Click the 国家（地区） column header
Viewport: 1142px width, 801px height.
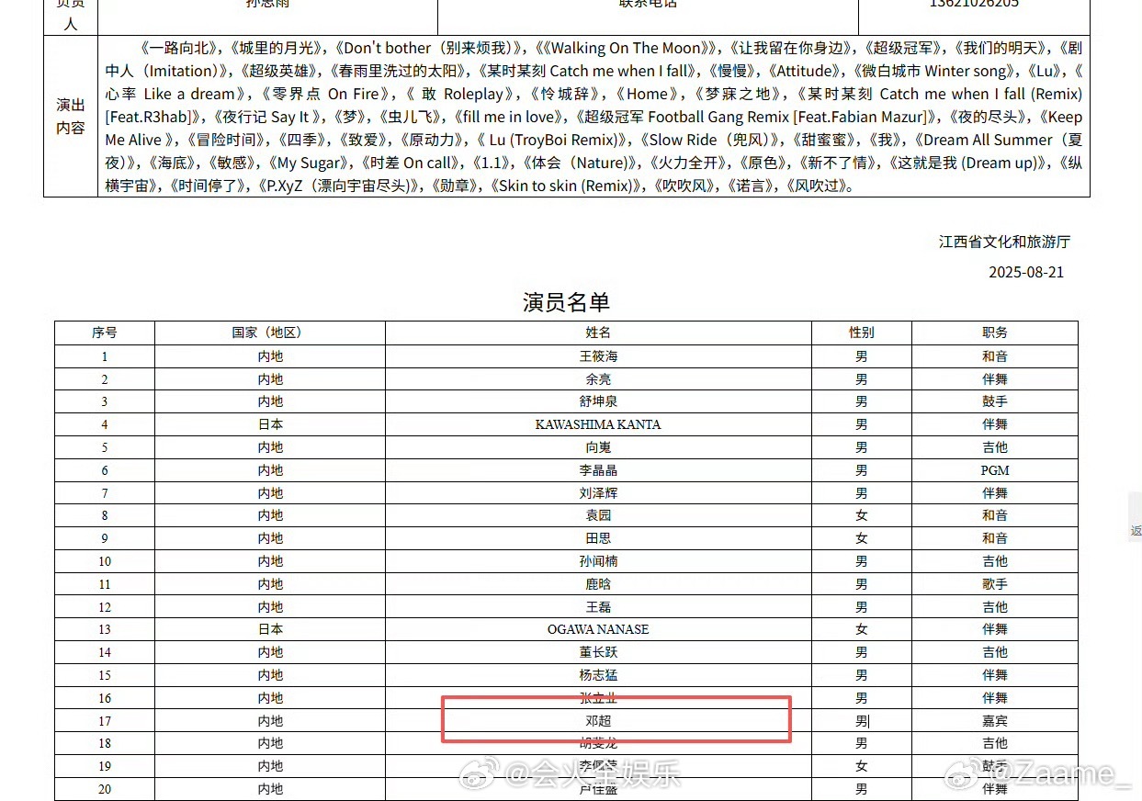(270, 333)
